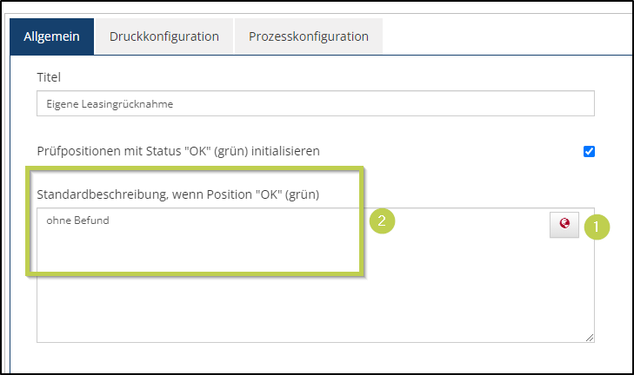Uncheck the Prüfpositionen "OK" initialisieren checkbox
This screenshot has width=634, height=375.
[x=589, y=151]
